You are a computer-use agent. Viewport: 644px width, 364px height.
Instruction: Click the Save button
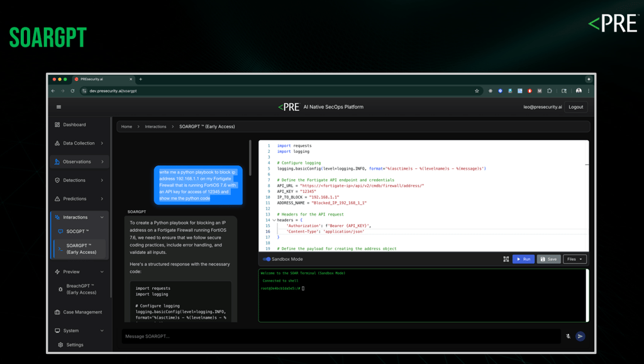click(x=548, y=259)
